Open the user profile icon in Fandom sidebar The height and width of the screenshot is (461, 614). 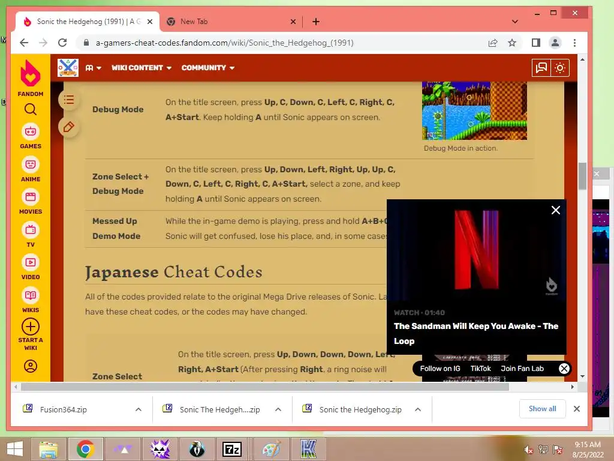click(31, 366)
